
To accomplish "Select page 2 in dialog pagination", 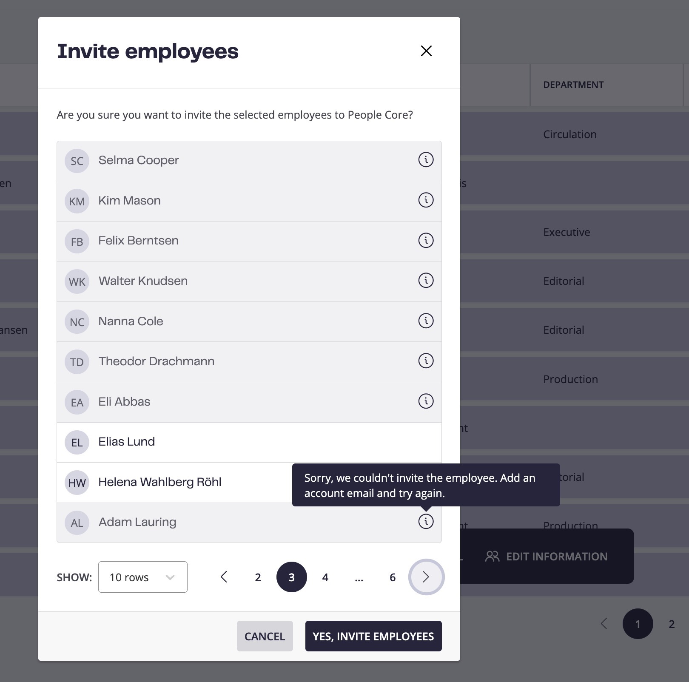I will point(258,577).
